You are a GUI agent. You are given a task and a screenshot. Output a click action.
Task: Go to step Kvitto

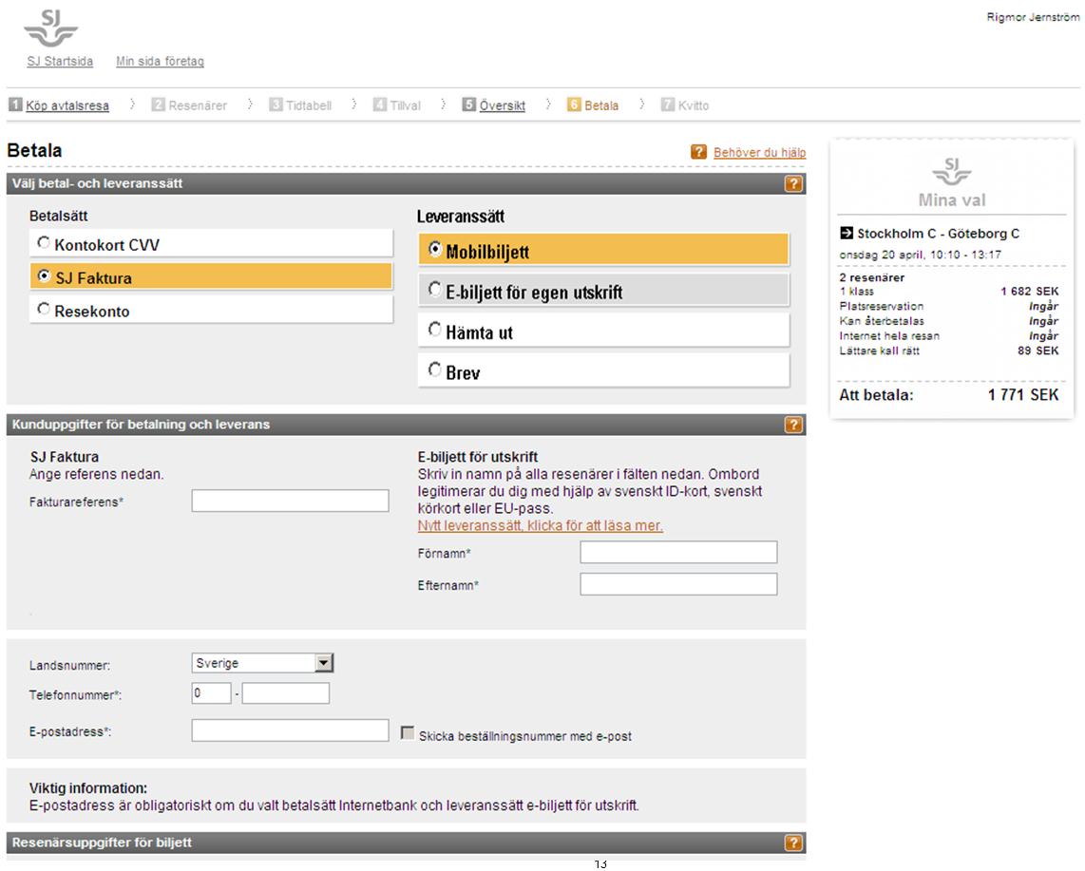(694, 105)
